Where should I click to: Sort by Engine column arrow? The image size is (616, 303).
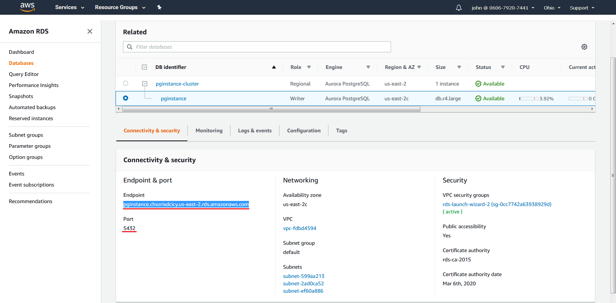click(368, 67)
